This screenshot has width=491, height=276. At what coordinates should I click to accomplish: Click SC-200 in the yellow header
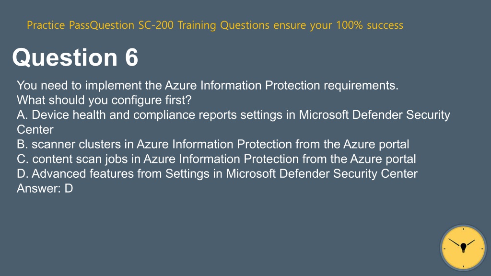coord(156,25)
